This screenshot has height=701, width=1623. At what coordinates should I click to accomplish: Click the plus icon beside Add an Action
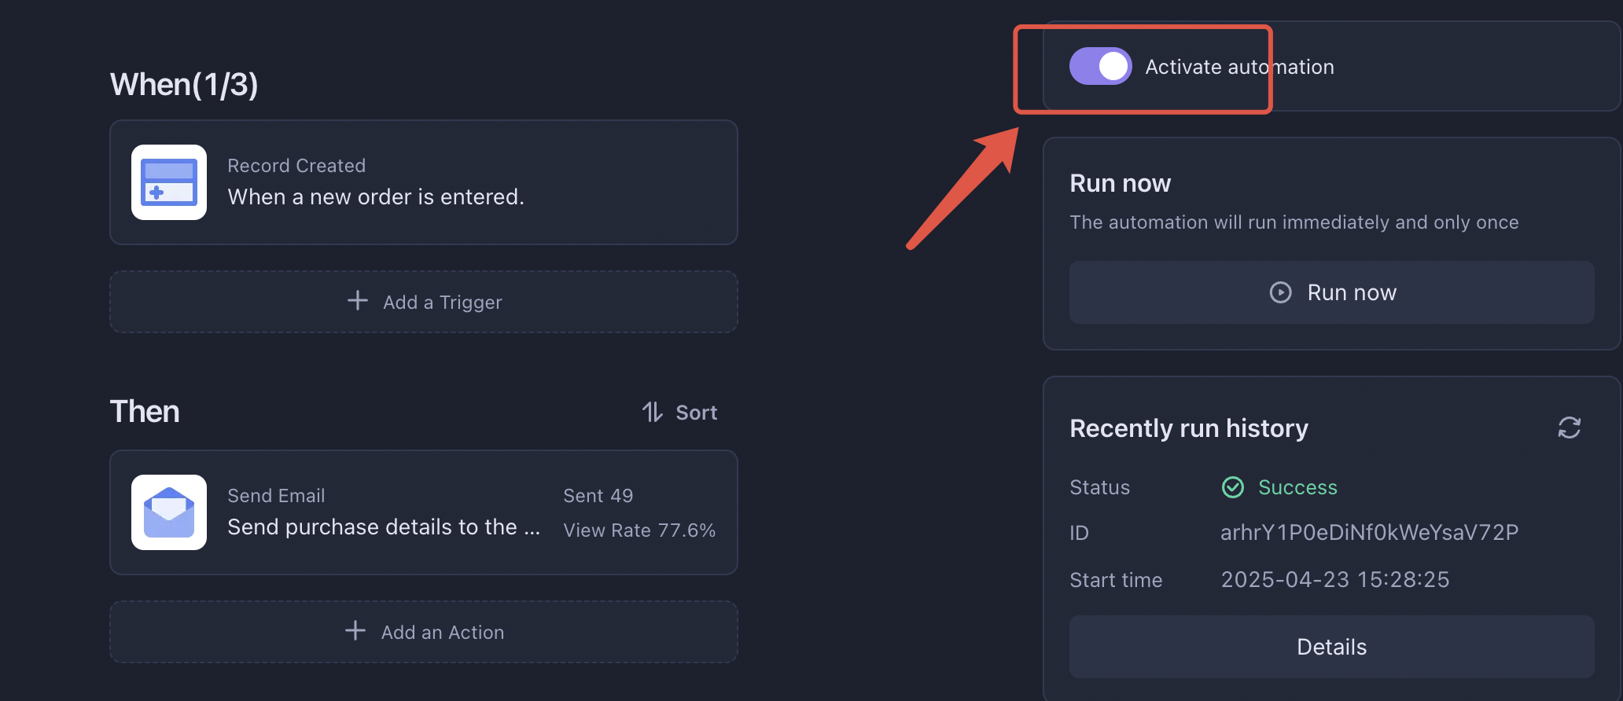tap(355, 631)
